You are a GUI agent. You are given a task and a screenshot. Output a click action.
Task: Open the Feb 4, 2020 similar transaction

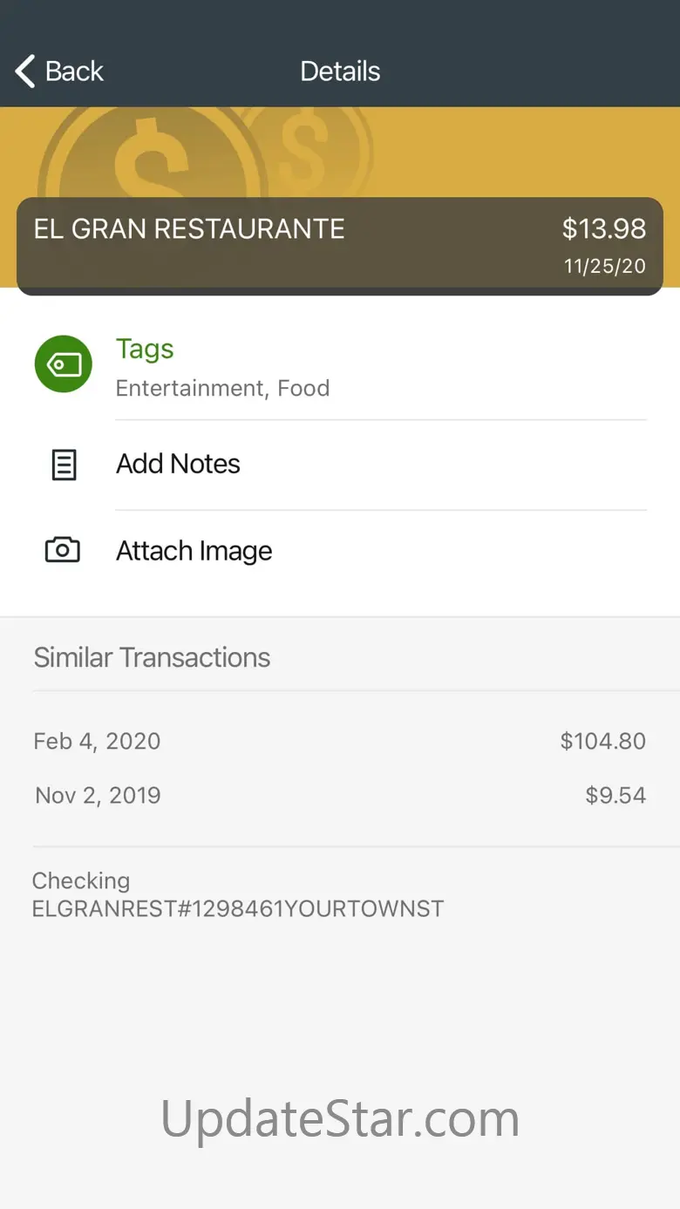tap(97, 741)
